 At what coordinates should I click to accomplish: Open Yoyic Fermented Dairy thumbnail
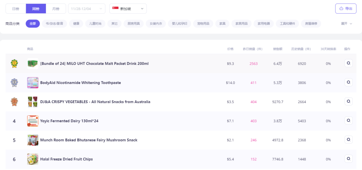click(x=33, y=121)
